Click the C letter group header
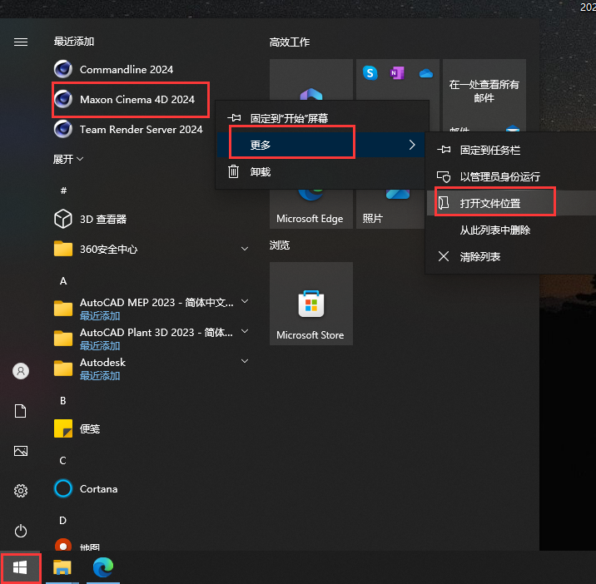596x584 pixels. coord(63,461)
